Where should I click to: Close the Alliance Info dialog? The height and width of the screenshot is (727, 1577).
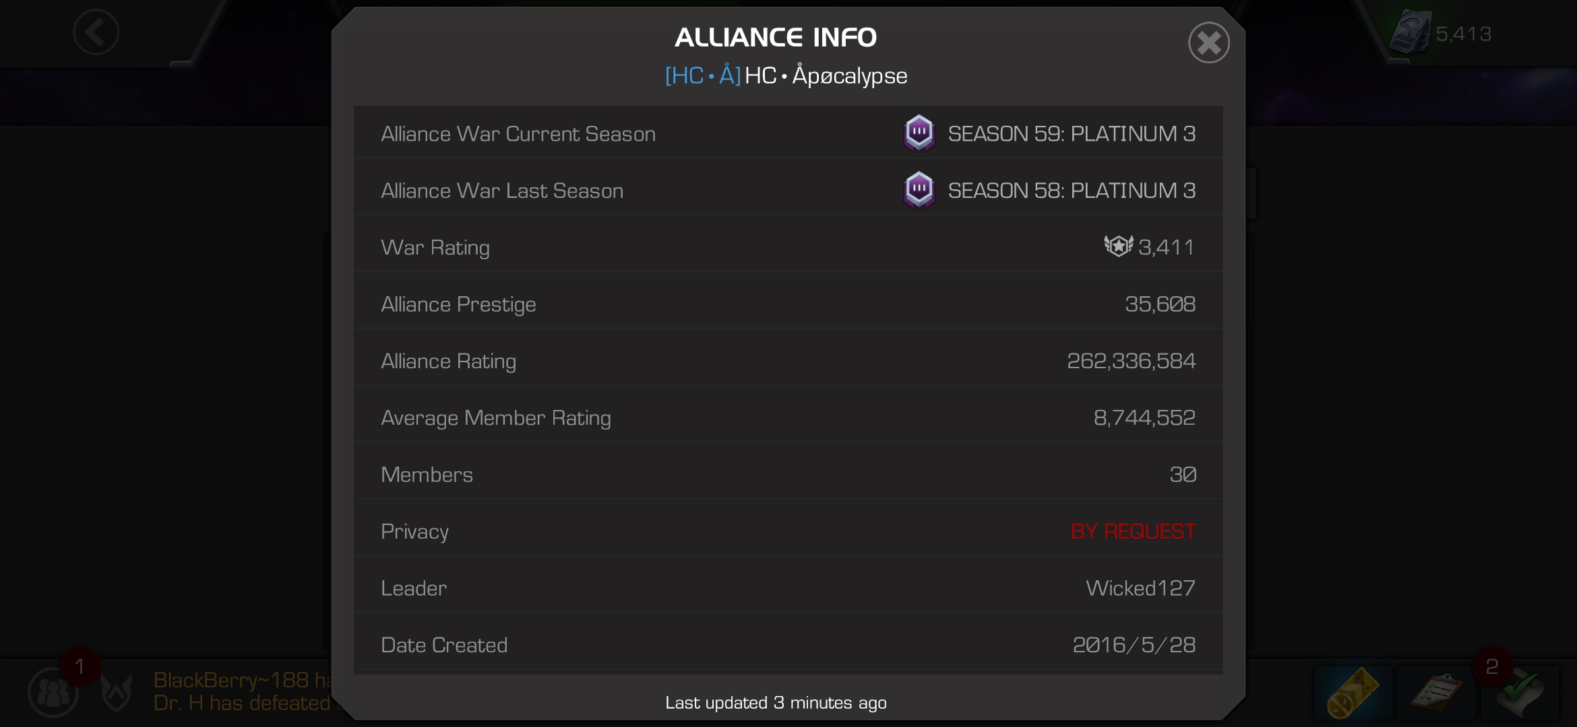[x=1208, y=43]
